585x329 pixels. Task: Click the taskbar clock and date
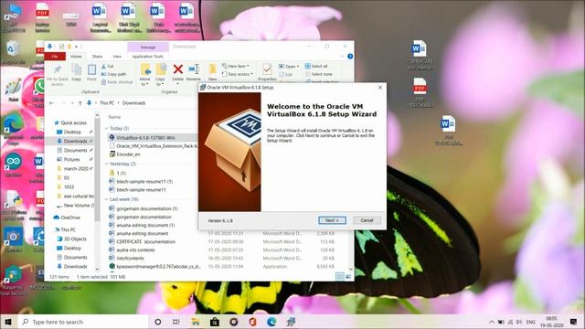click(551, 322)
